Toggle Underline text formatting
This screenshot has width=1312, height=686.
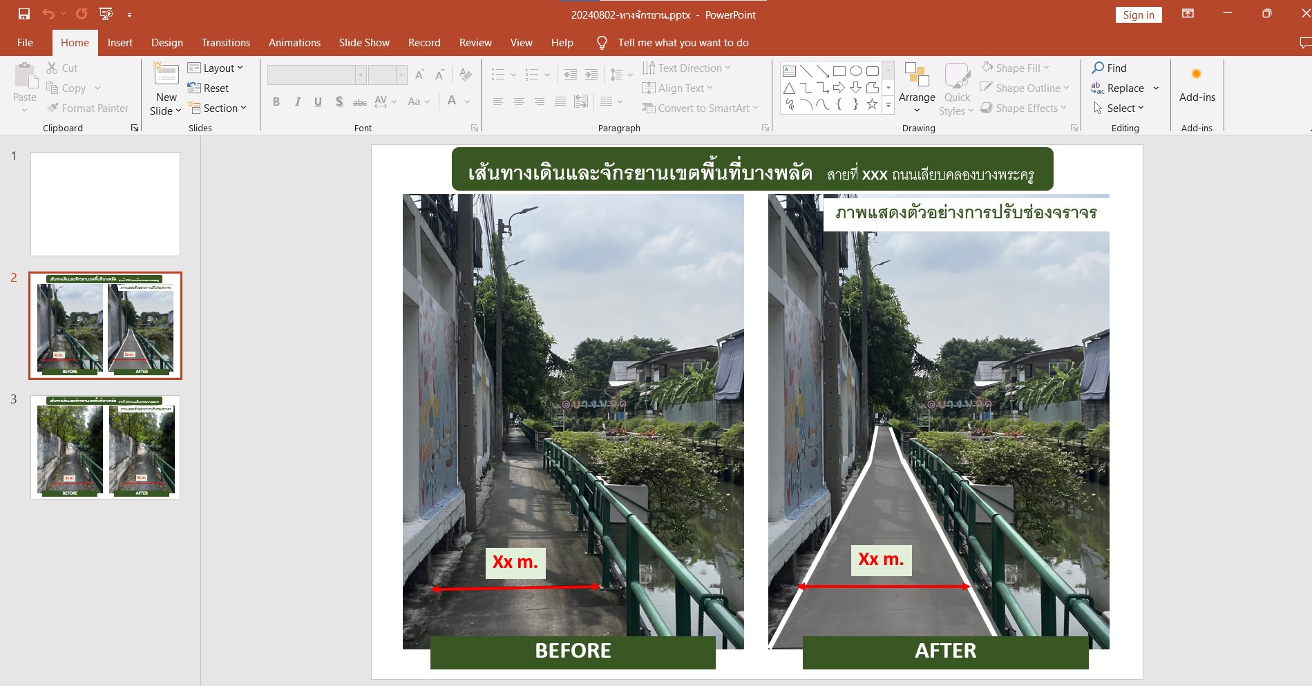coord(318,102)
